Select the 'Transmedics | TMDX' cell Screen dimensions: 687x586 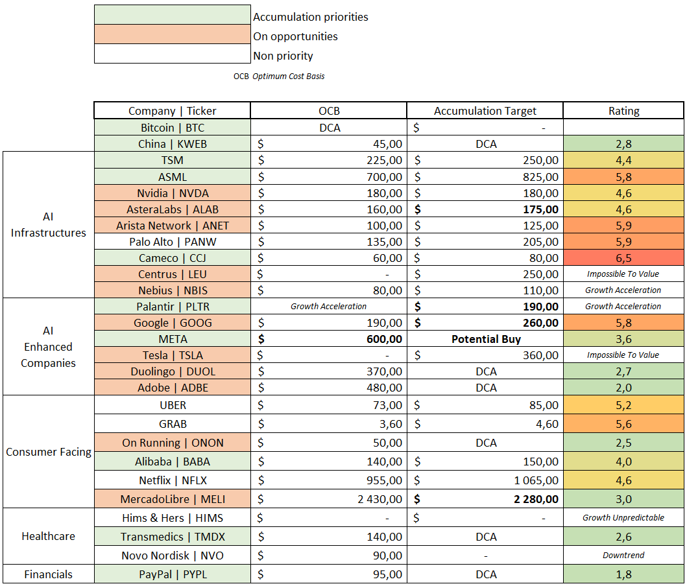172,536
